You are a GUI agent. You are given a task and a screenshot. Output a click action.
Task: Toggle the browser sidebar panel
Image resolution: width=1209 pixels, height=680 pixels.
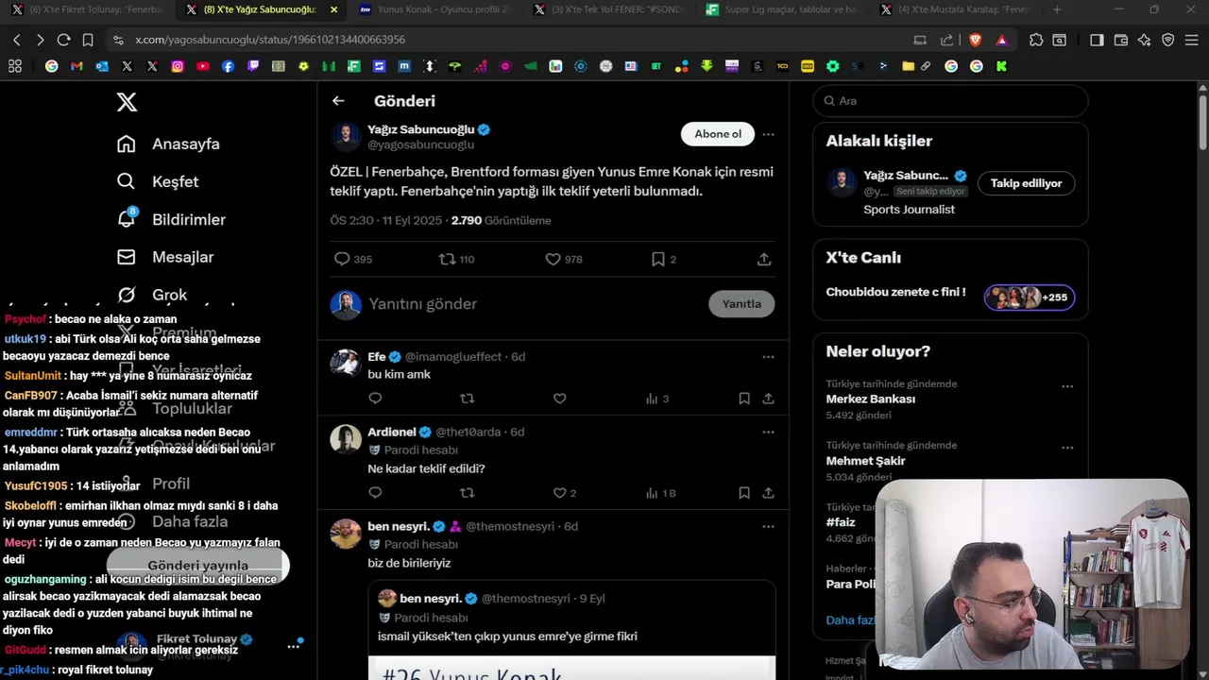coord(1097,40)
